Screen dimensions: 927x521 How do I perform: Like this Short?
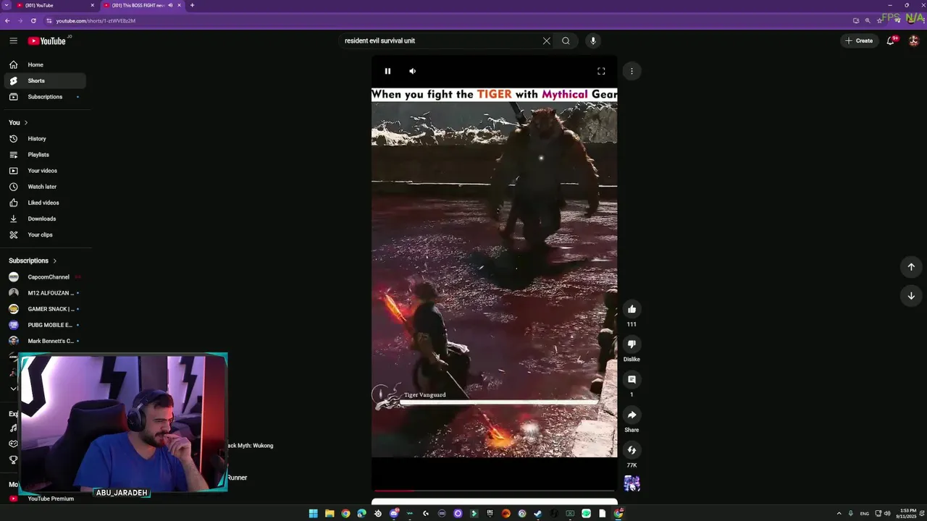632,309
